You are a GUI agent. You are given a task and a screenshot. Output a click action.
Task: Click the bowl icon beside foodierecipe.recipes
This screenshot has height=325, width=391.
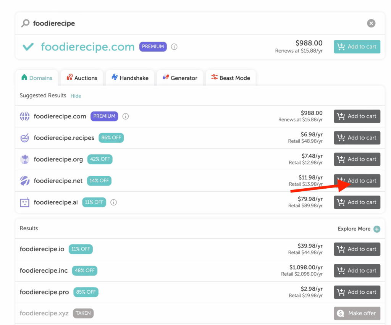(x=24, y=138)
